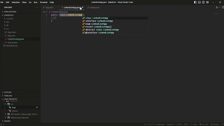Open the File menu

coord(2,2)
